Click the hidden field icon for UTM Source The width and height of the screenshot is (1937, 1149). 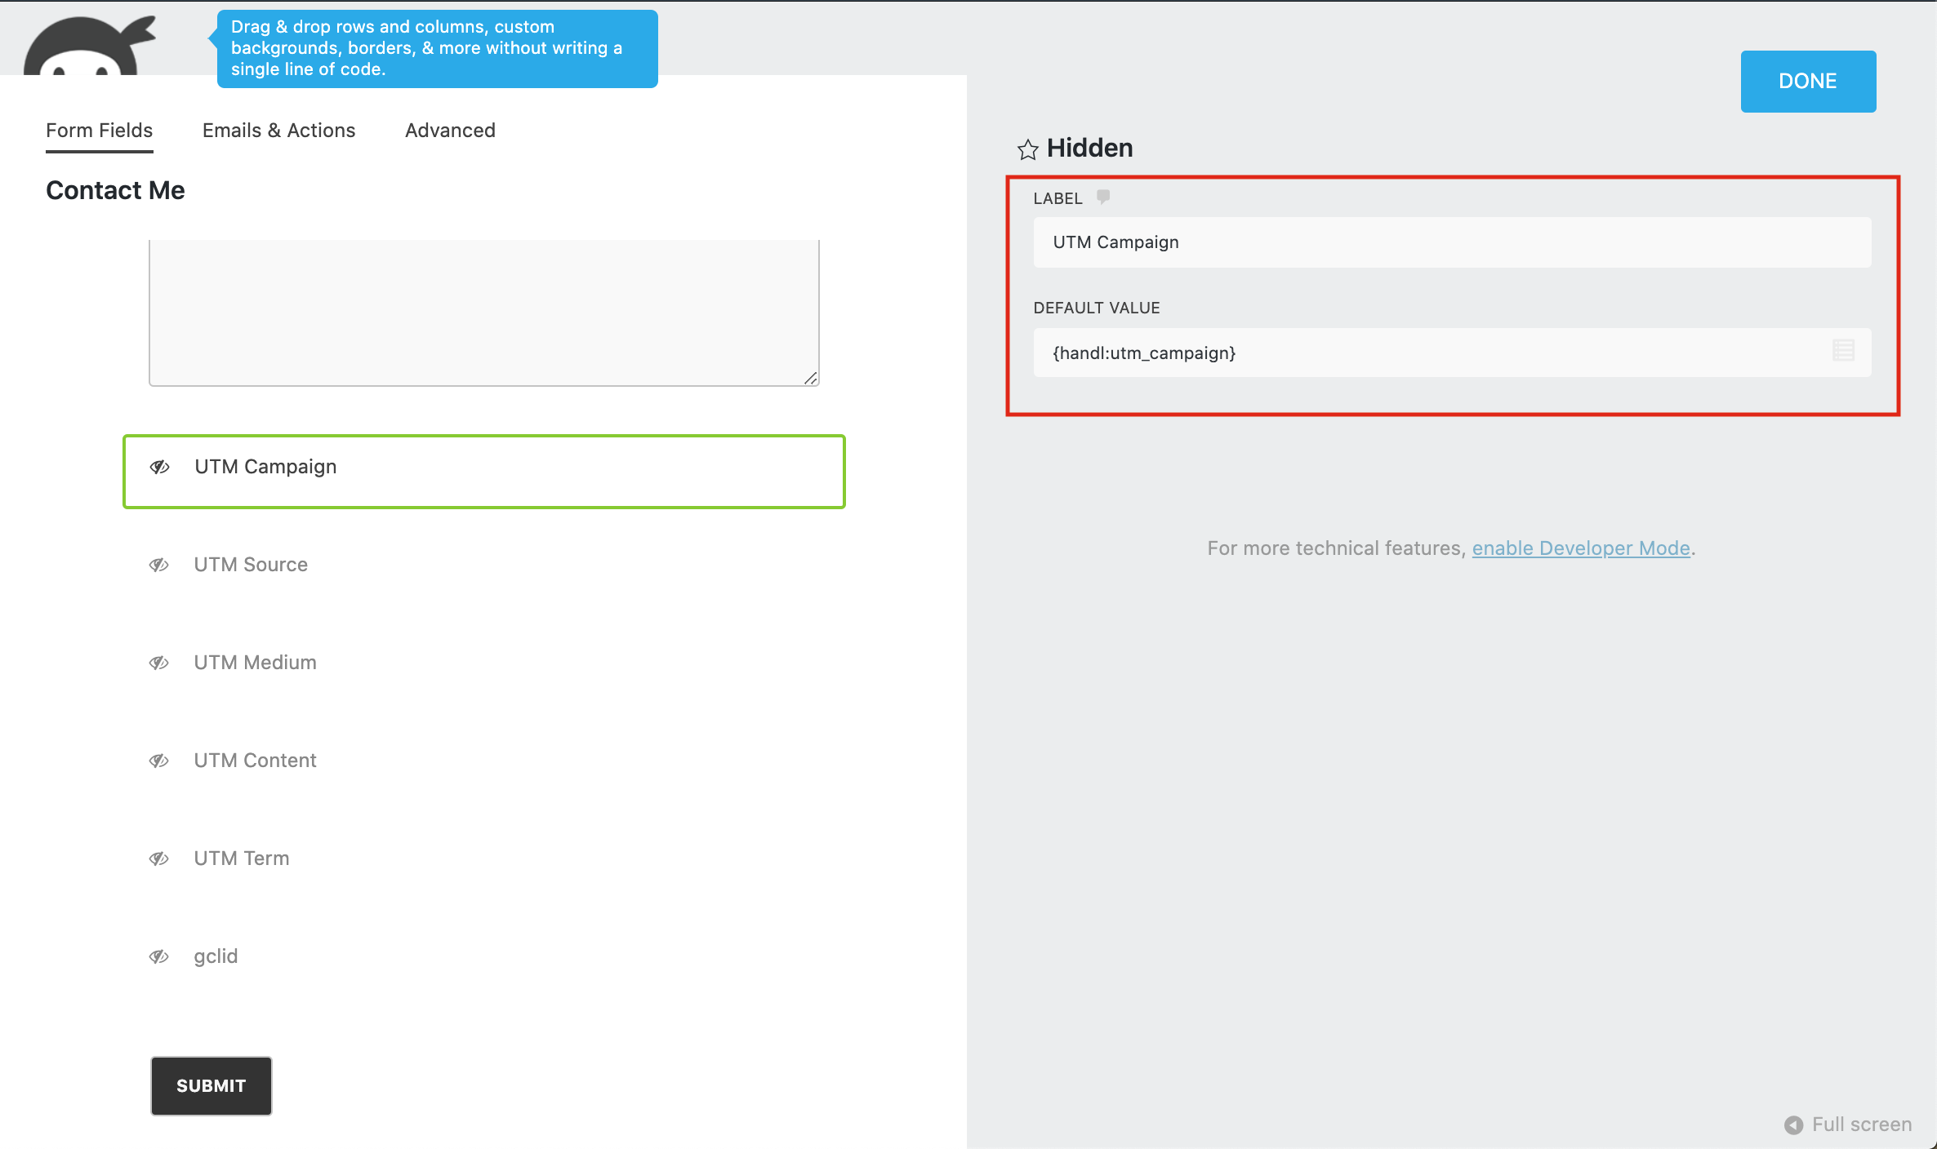click(160, 564)
